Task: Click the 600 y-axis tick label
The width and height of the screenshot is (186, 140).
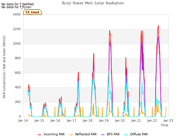Action: pyautogui.click(x=18, y=73)
